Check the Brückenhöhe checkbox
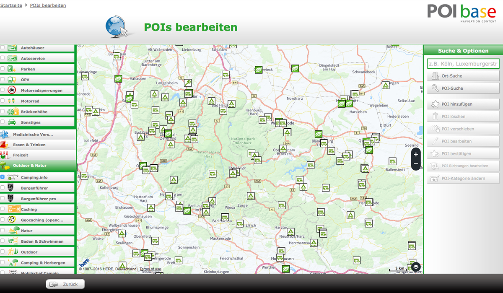503x293 pixels. pyautogui.click(x=3, y=111)
